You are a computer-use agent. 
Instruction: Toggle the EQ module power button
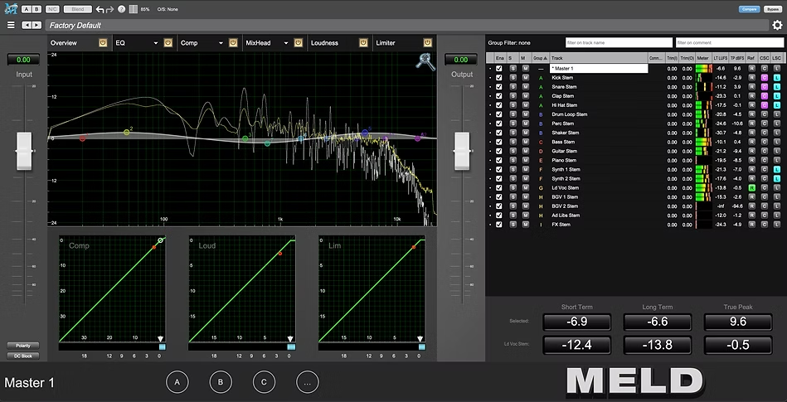(167, 42)
